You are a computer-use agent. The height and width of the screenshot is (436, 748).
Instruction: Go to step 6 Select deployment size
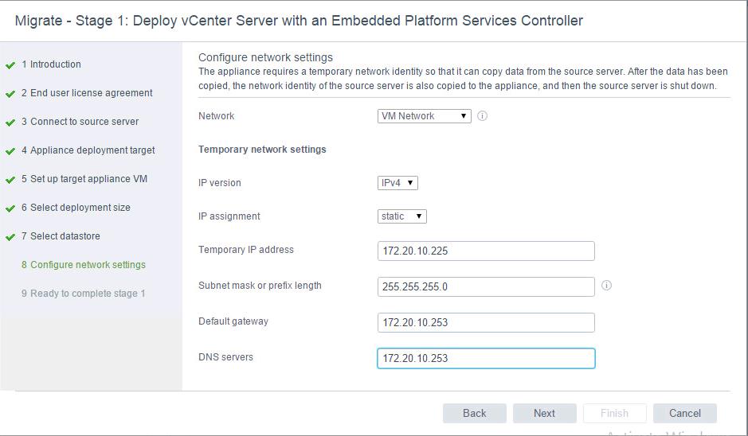point(76,208)
